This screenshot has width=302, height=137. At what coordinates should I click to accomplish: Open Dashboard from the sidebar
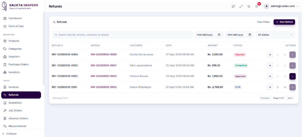coord(21,18)
